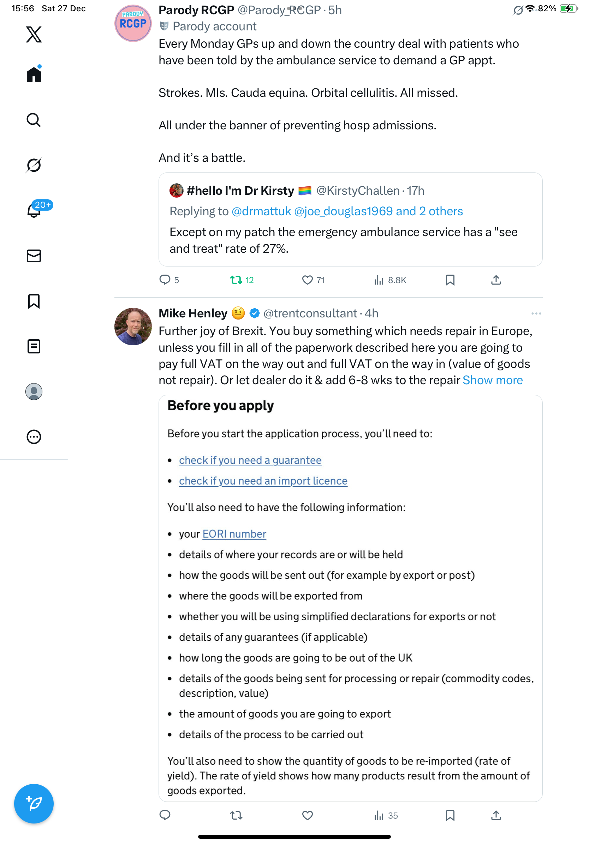
Task: Open Mike Henley's profile picture
Action: click(133, 327)
